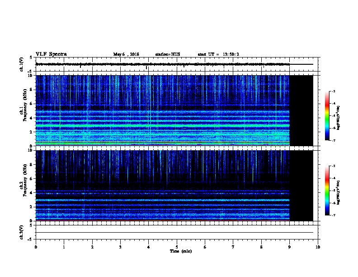This screenshot has width=358, height=277.
Task: Click the flat ch.3 voltage trace
Action: coord(174,233)
